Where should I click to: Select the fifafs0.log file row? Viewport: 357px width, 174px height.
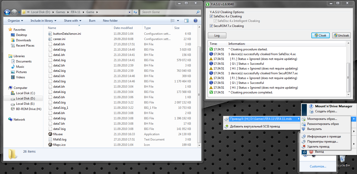(x=120, y=140)
